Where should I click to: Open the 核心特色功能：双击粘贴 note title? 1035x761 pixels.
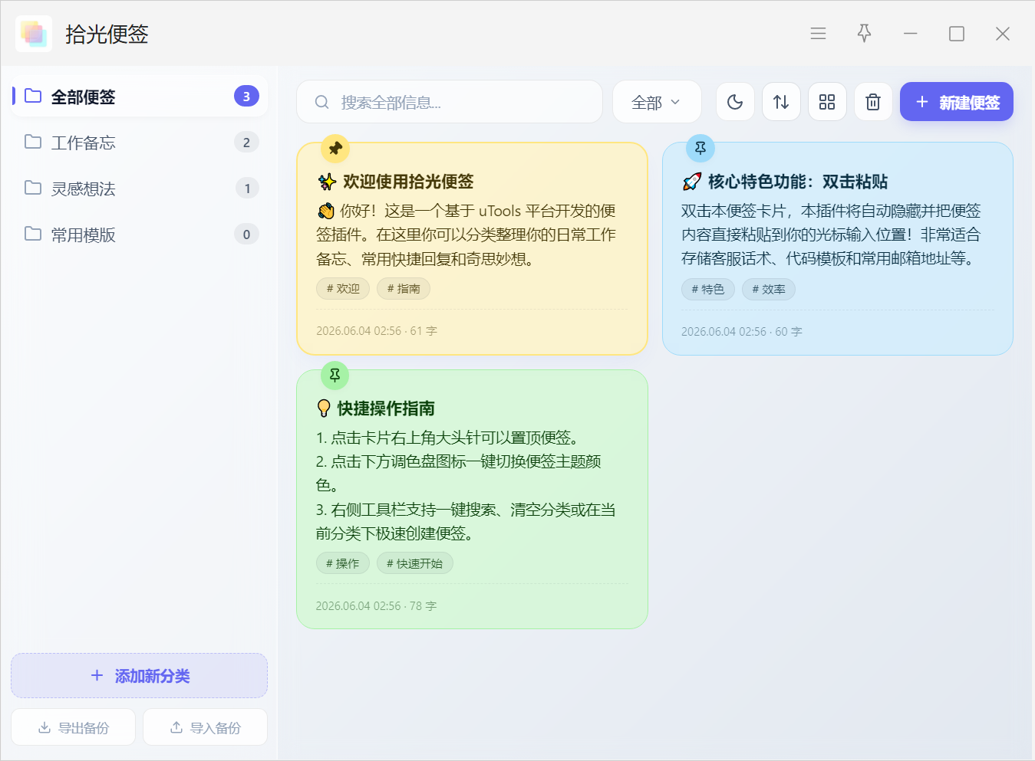[x=798, y=182]
